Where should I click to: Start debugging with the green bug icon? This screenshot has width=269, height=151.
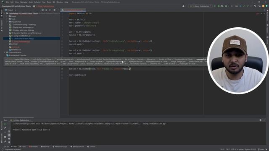(219, 6)
